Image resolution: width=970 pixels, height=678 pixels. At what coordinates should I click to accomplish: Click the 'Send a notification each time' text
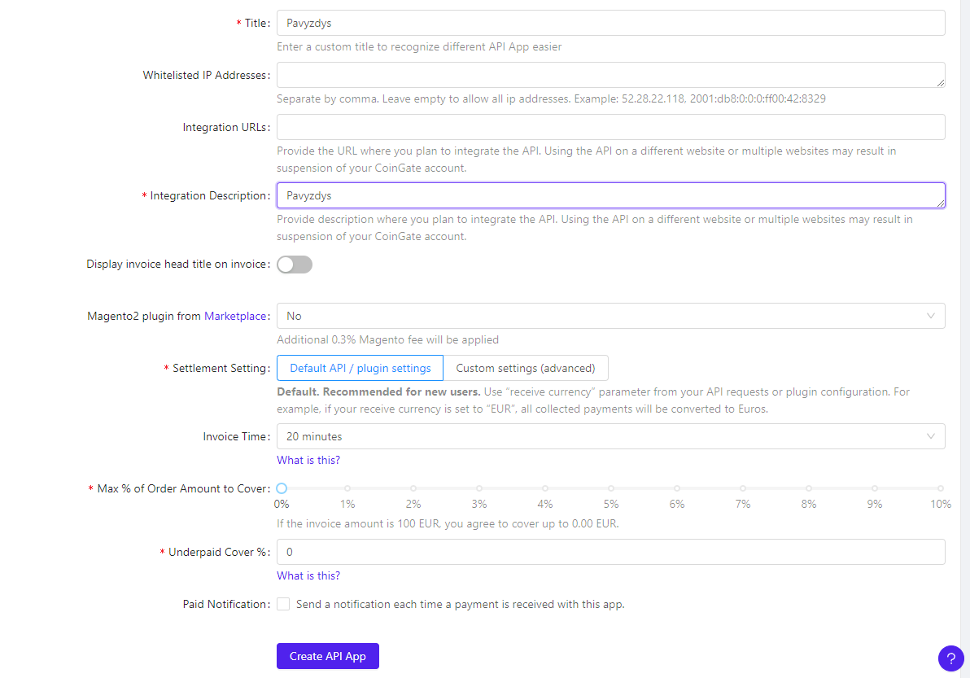pos(461,605)
